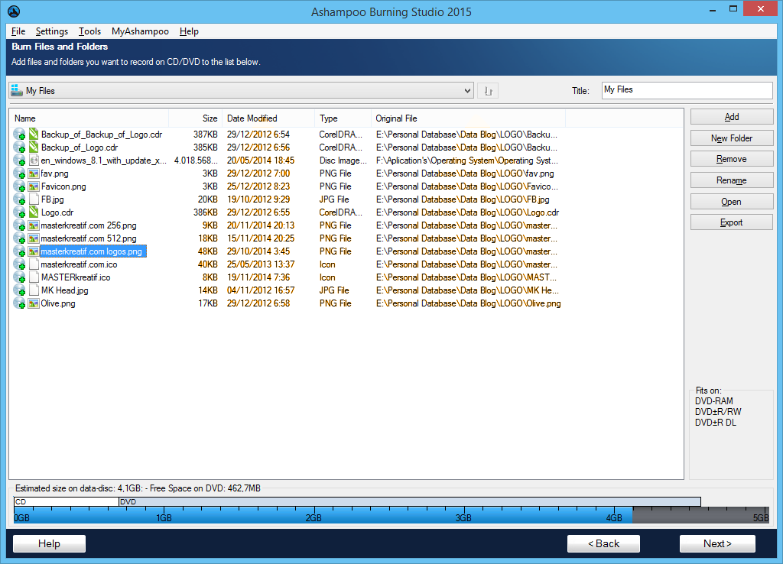Open the Tools menu

(90, 31)
